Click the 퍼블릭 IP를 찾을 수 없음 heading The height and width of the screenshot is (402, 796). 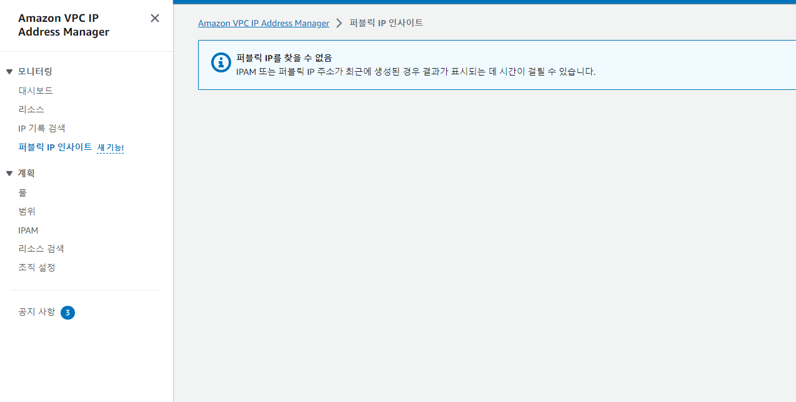(284, 58)
